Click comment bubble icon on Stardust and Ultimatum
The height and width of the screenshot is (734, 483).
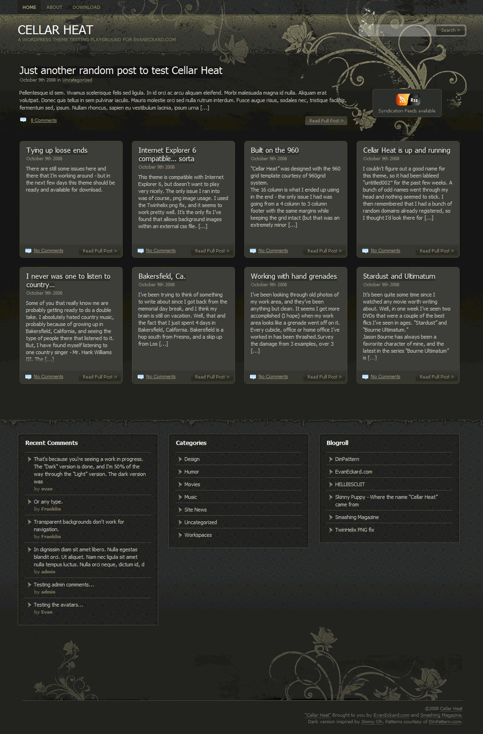(x=365, y=377)
